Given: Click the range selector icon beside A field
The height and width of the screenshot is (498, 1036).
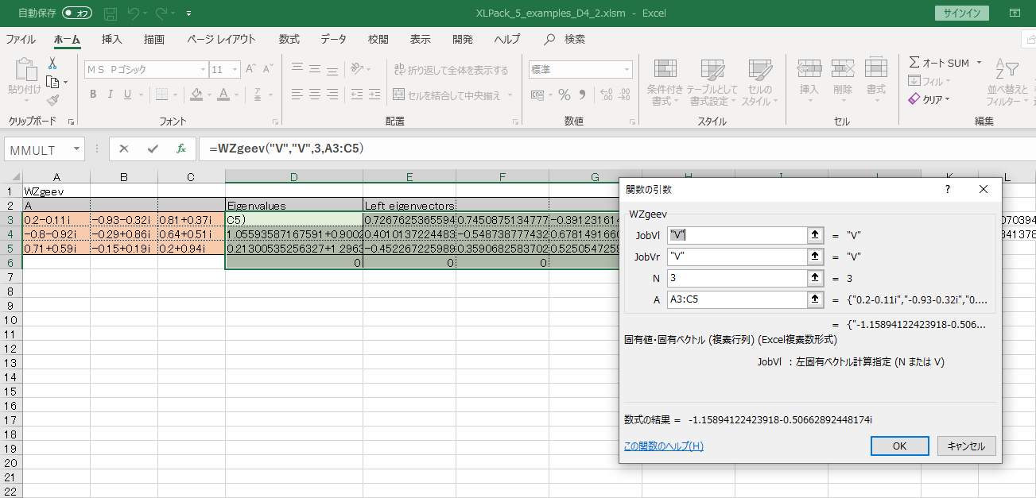Looking at the screenshot, I should pyautogui.click(x=815, y=299).
